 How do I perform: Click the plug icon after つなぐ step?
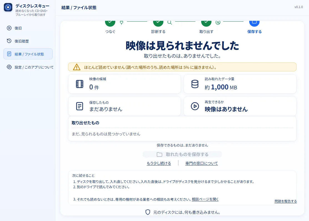point(122,22)
